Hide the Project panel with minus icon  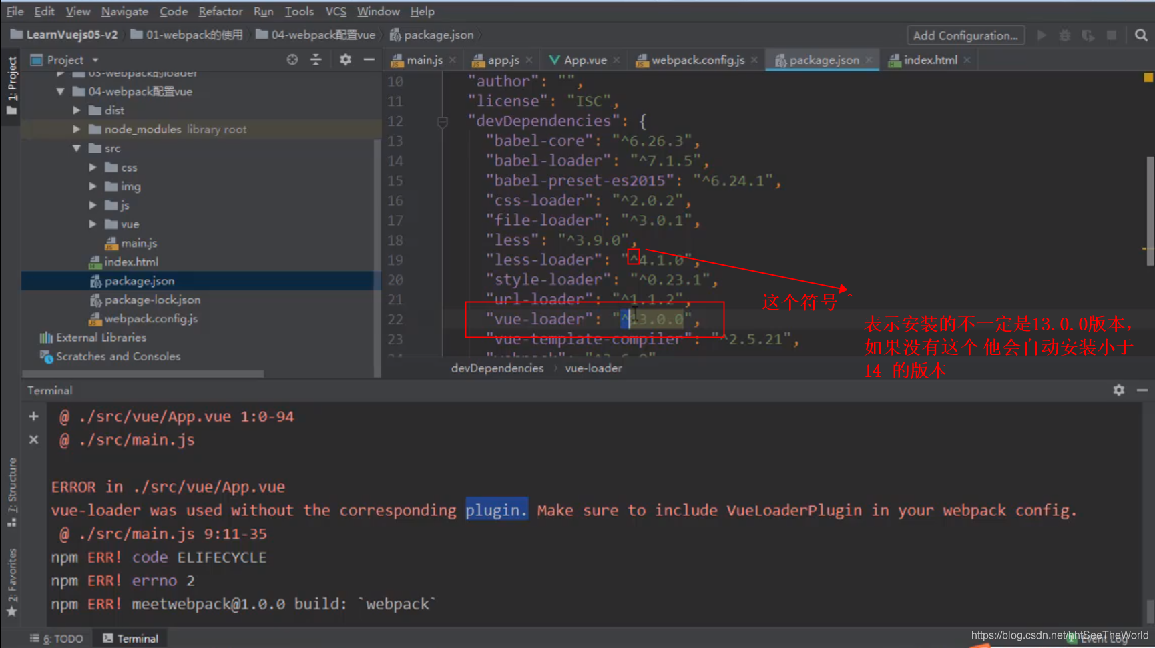click(369, 60)
